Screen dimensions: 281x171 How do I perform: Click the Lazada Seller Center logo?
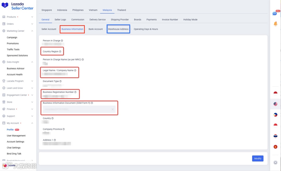tap(17, 6)
